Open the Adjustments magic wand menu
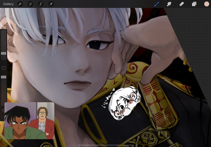211x147 pixels. pyautogui.click(x=30, y=4)
